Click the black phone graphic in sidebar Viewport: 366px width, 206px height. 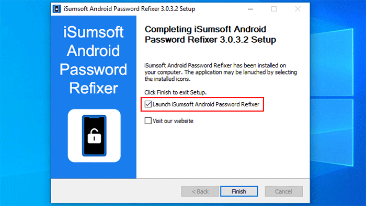(94, 136)
